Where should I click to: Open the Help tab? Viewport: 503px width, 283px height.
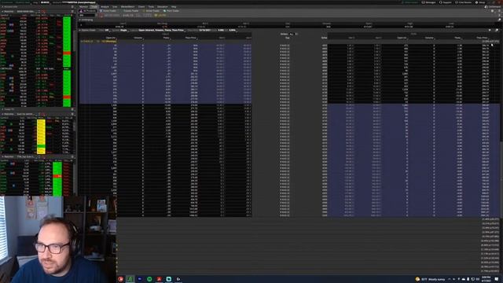[x=174, y=7]
